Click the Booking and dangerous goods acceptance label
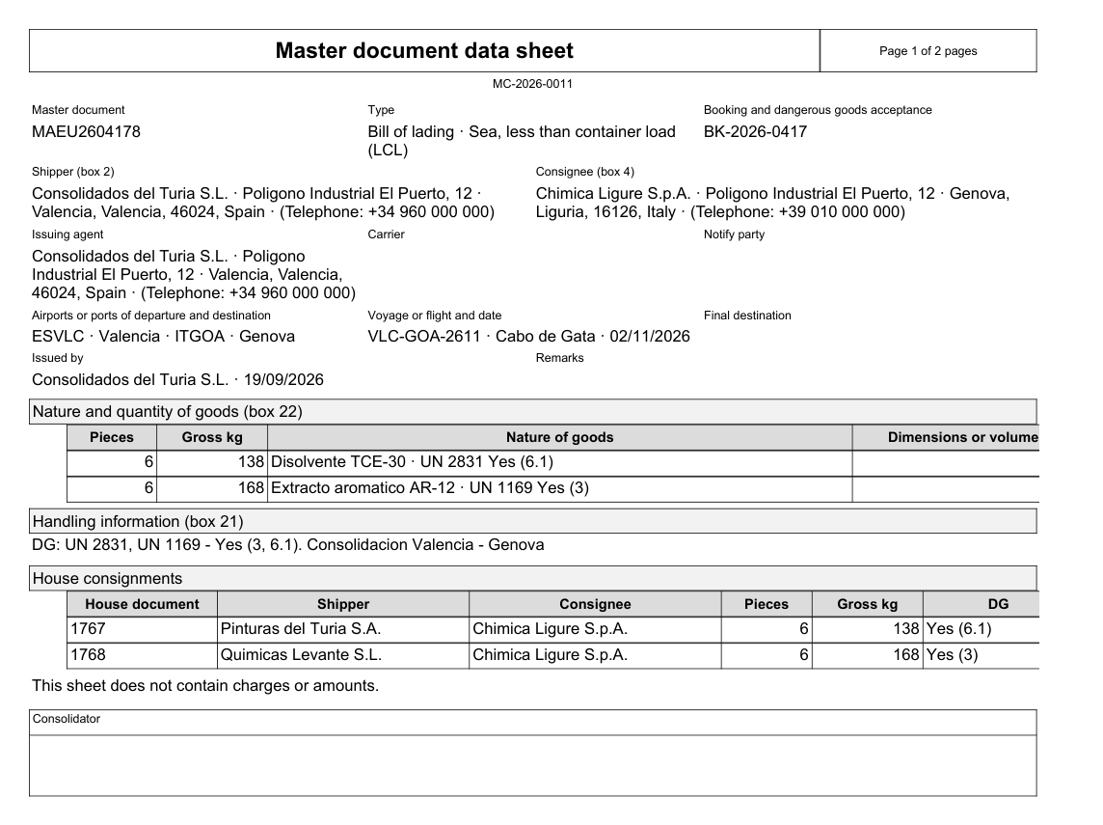Screen dimensions: 1103x825 point(818,110)
